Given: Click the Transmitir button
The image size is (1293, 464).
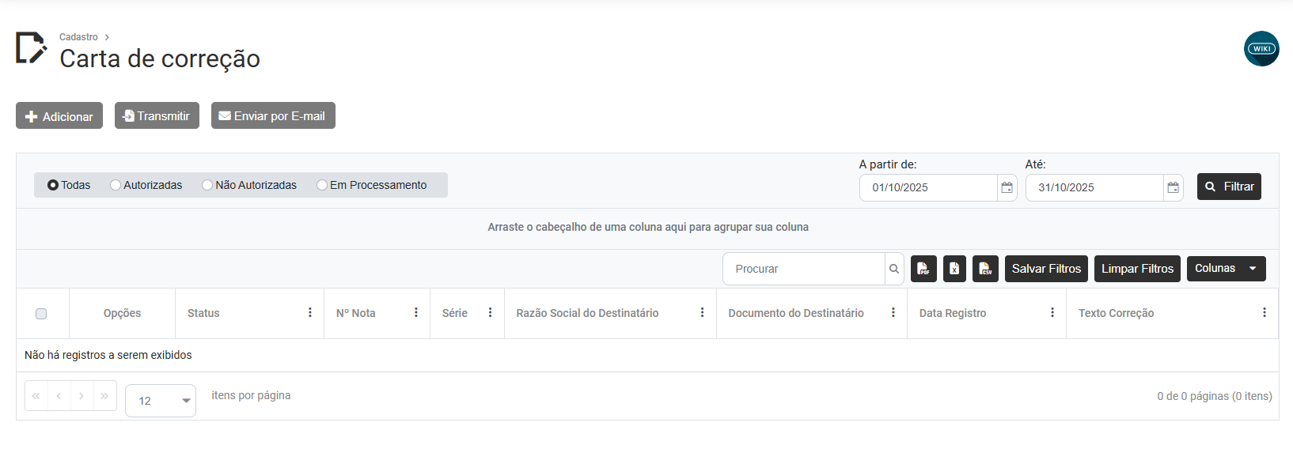Looking at the screenshot, I should point(157,115).
